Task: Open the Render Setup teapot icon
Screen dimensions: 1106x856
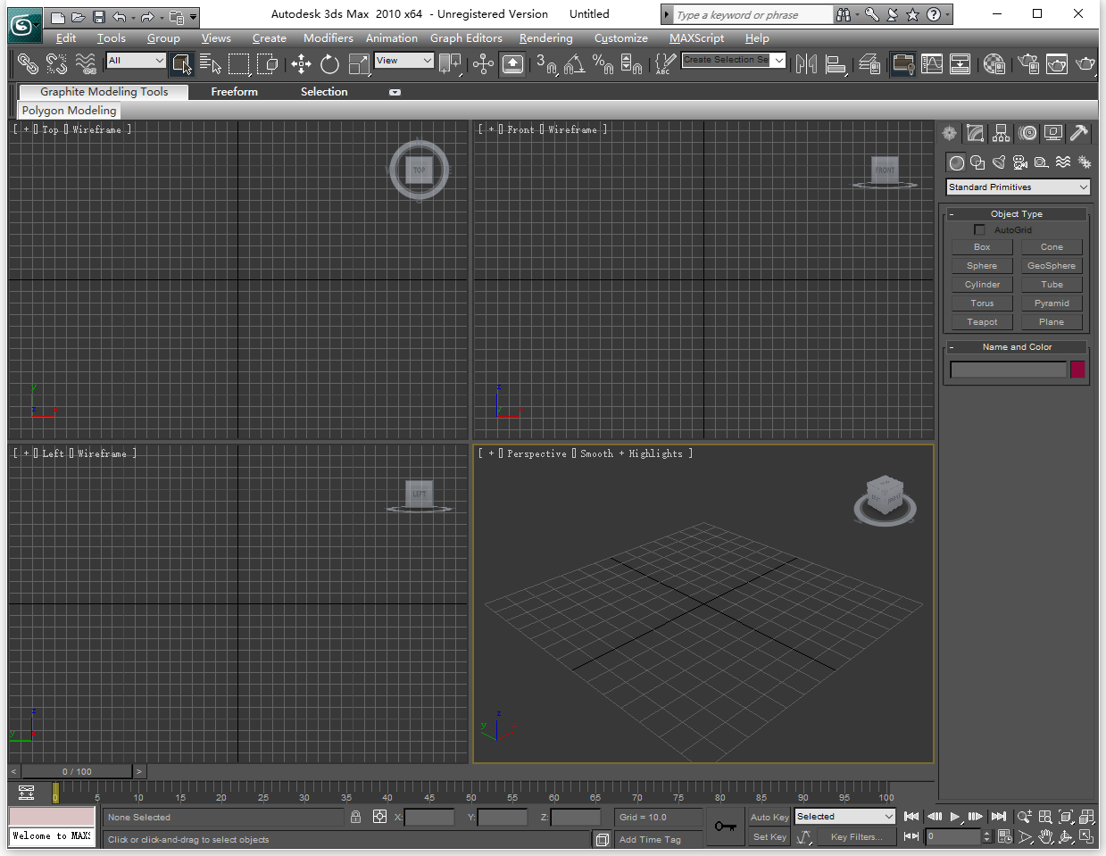Action: tap(1028, 63)
